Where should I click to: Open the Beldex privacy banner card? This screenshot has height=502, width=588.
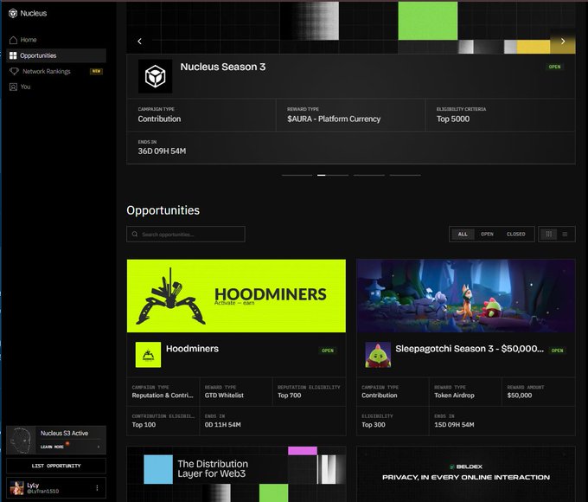coord(466,473)
